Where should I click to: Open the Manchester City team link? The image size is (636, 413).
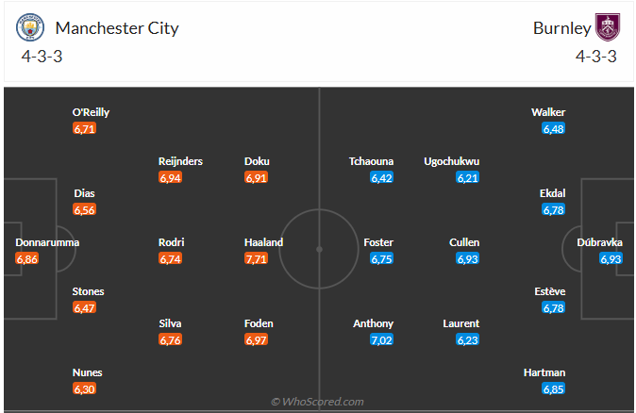pyautogui.click(x=117, y=28)
